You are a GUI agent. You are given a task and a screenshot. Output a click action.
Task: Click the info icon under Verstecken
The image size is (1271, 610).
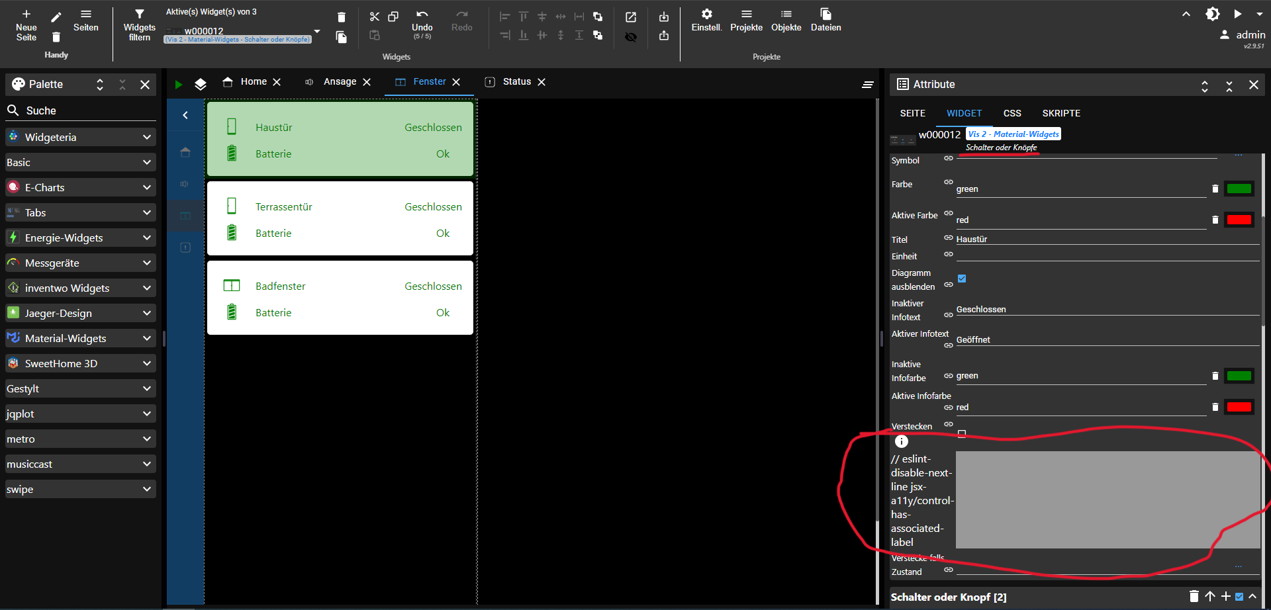point(902,441)
